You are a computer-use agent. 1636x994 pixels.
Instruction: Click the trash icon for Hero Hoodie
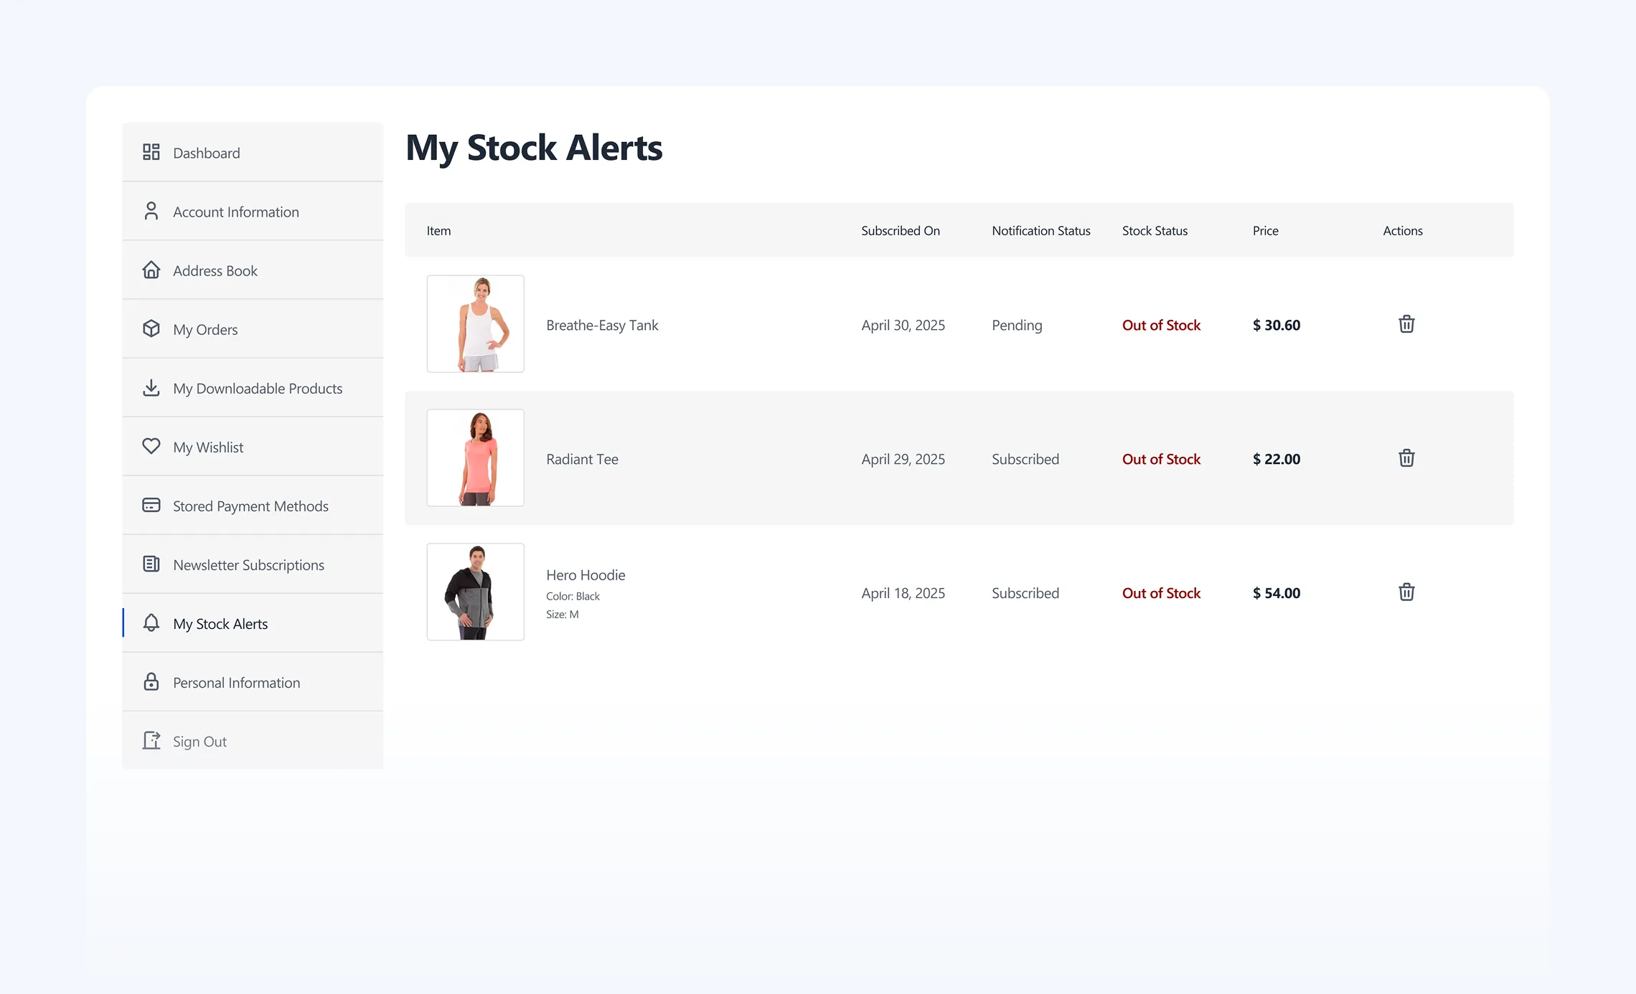(x=1406, y=592)
